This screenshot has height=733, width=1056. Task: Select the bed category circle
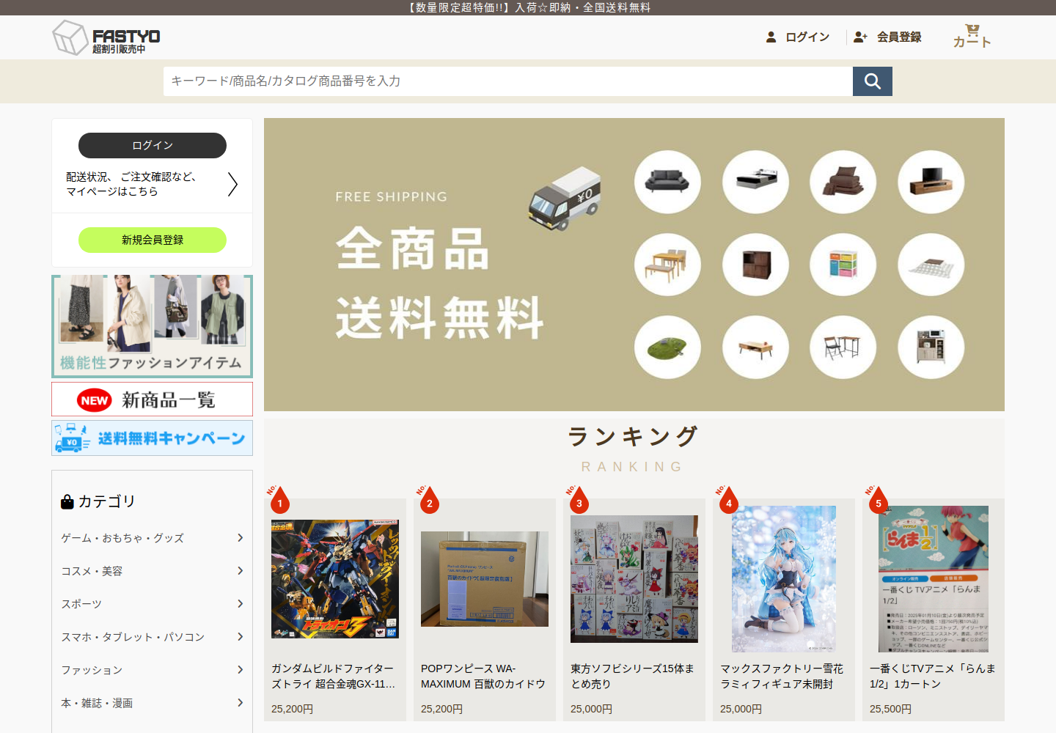tap(755, 182)
